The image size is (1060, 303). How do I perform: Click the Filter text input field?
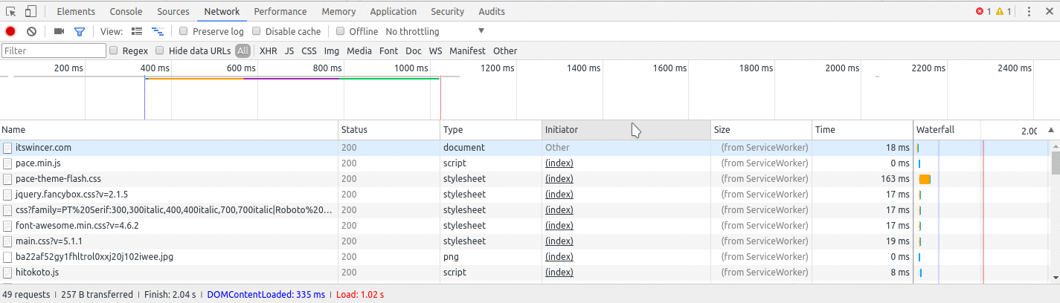54,50
